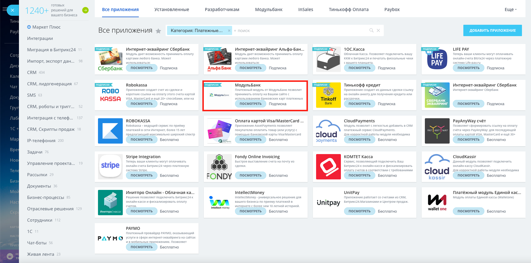Select the CRM category with 434 apps
531x263 pixels.
tap(32, 73)
